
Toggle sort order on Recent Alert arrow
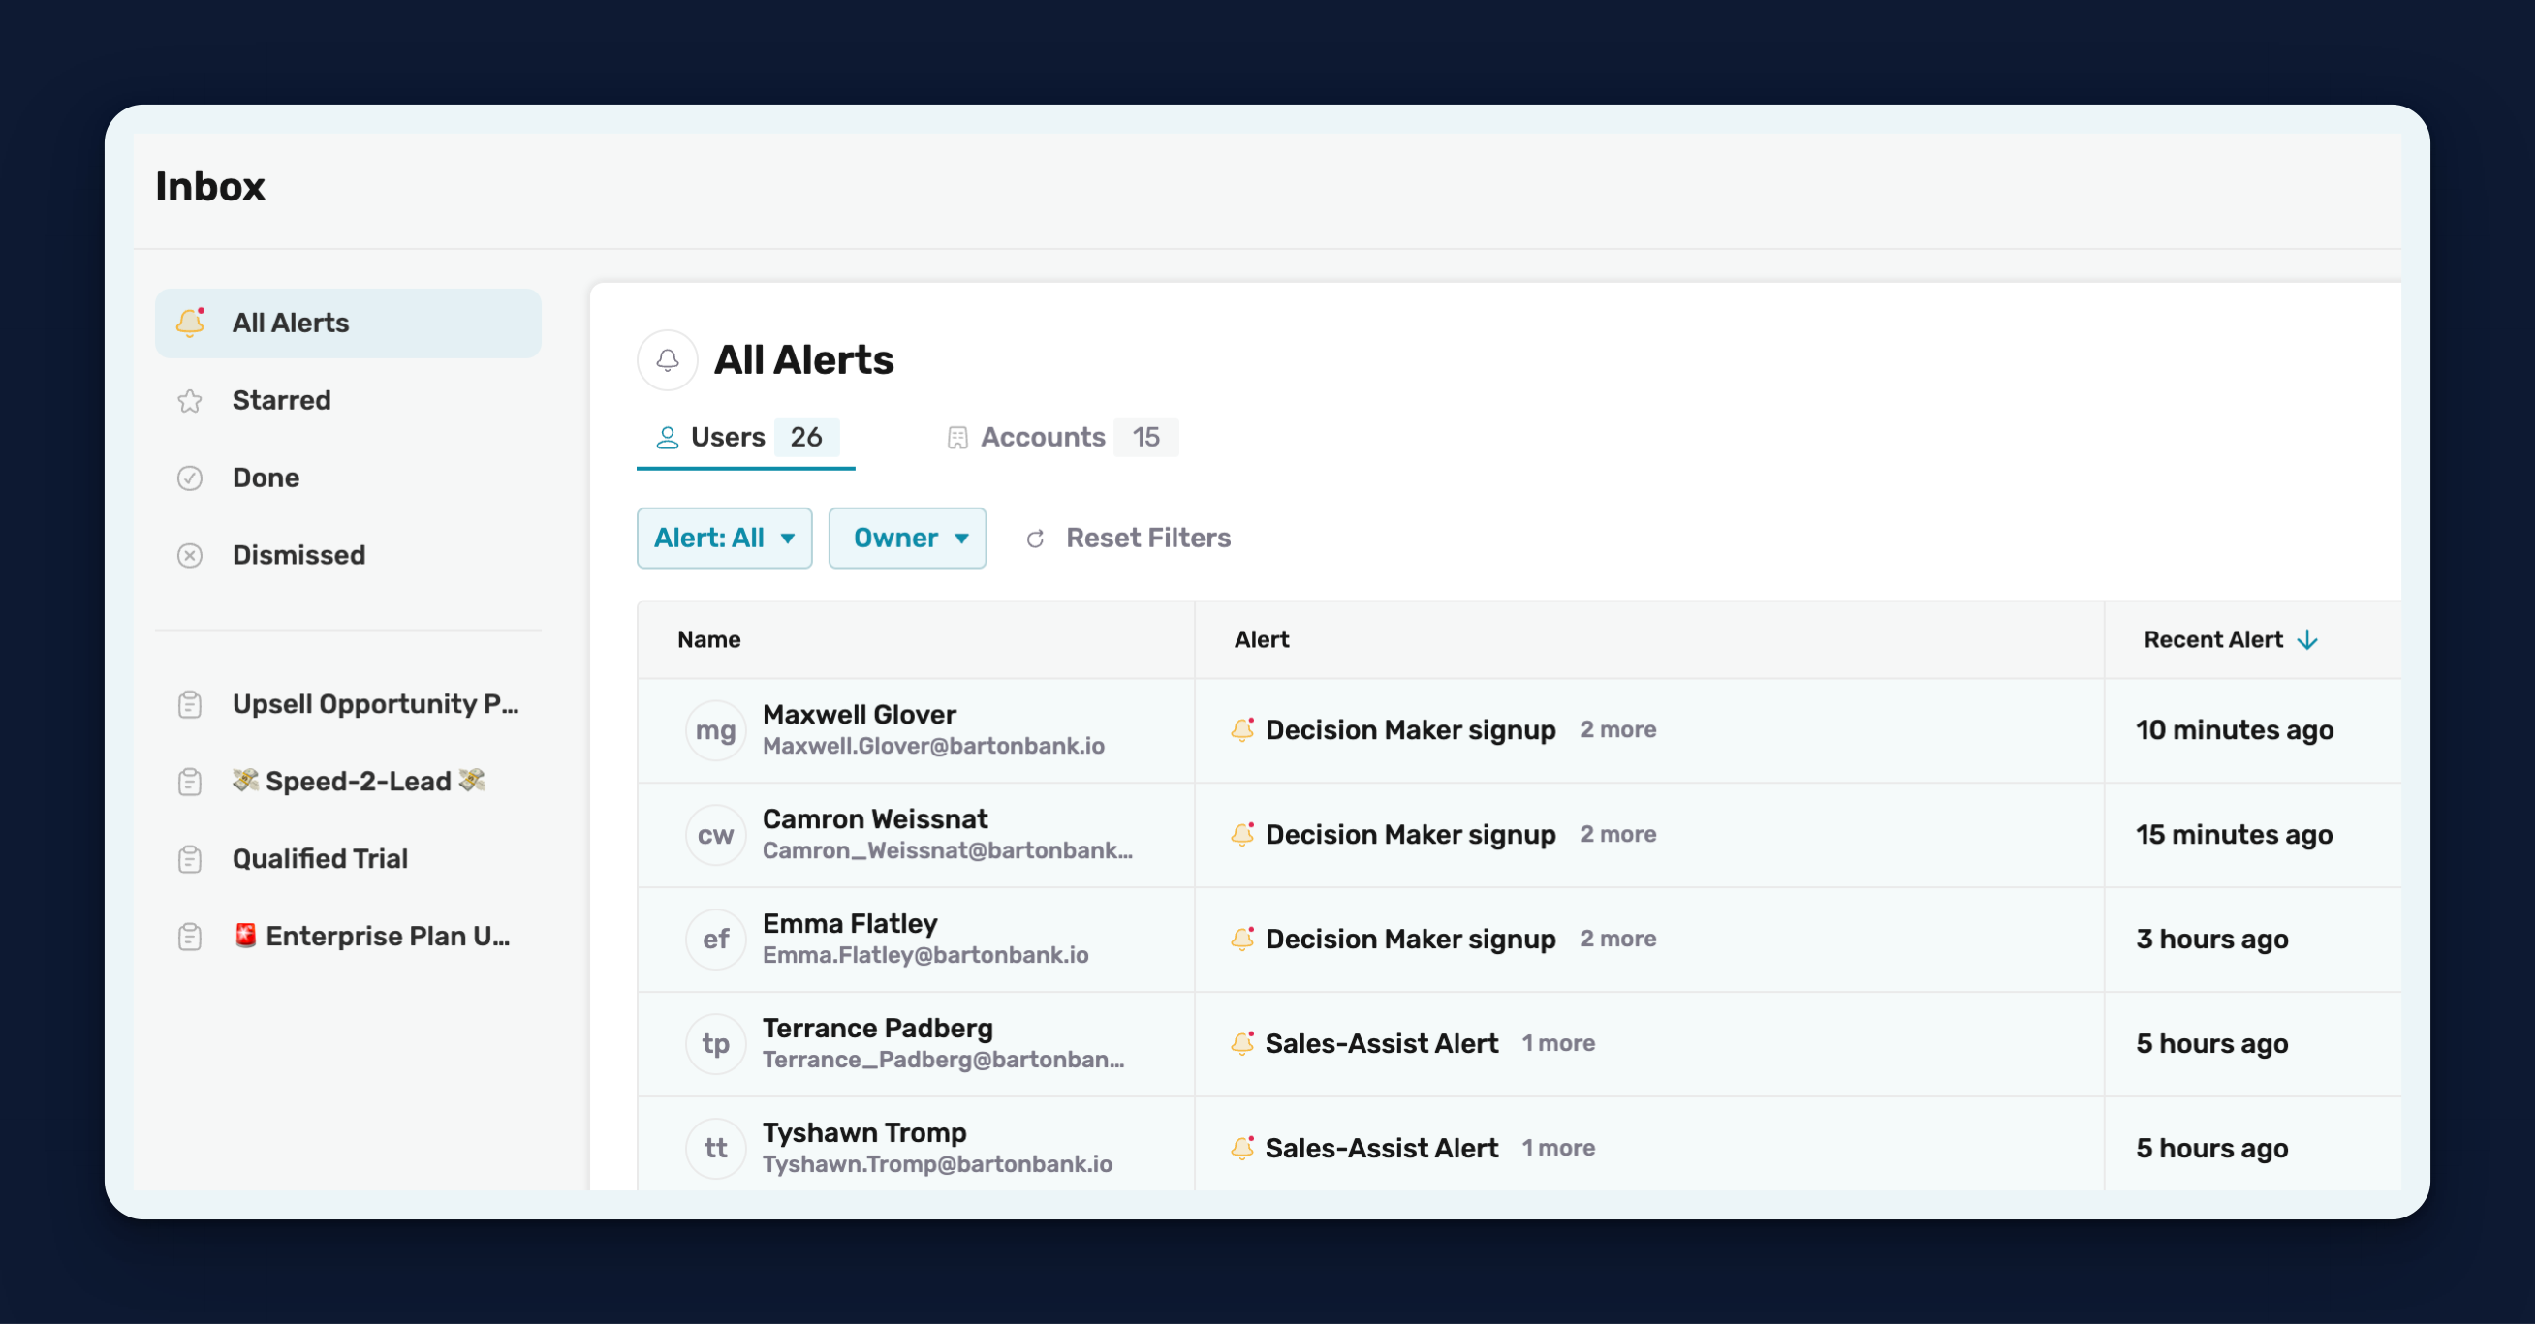pyautogui.click(x=2306, y=640)
